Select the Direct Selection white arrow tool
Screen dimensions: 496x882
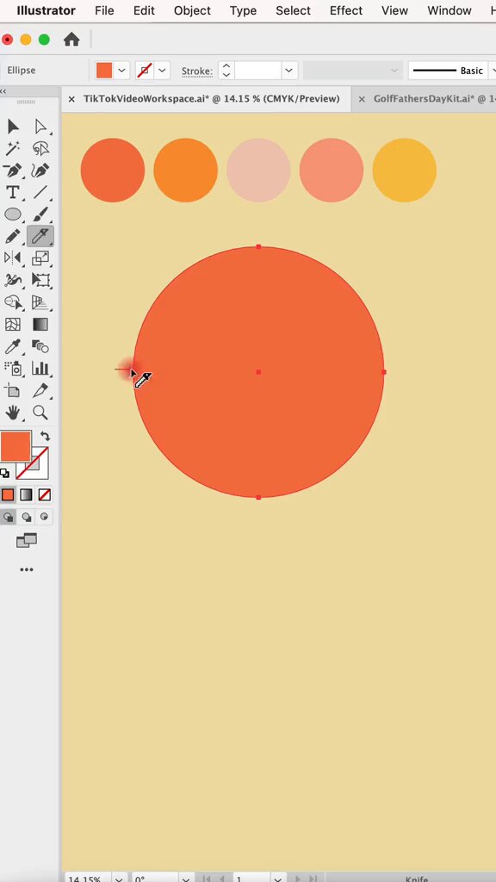[x=40, y=126]
